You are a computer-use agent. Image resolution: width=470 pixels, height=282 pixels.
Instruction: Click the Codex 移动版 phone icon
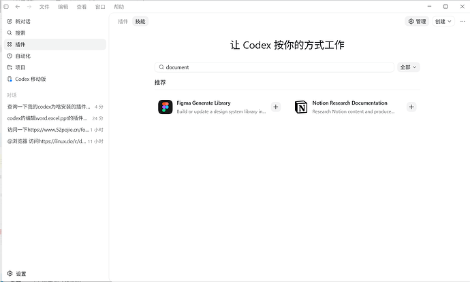pyautogui.click(x=10, y=79)
